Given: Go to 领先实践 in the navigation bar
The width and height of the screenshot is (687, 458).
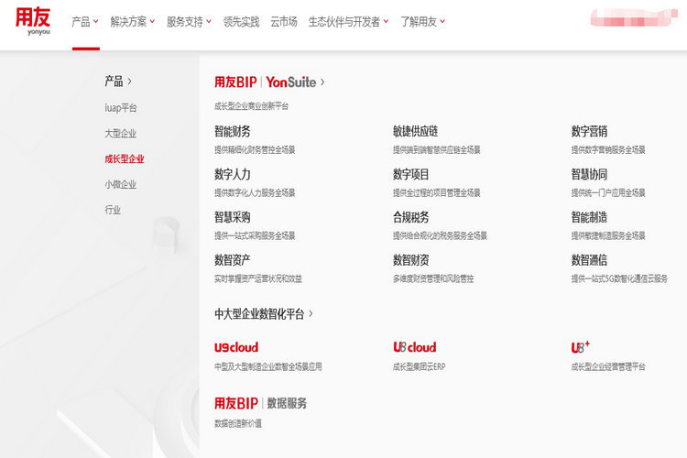Looking at the screenshot, I should click(x=241, y=21).
